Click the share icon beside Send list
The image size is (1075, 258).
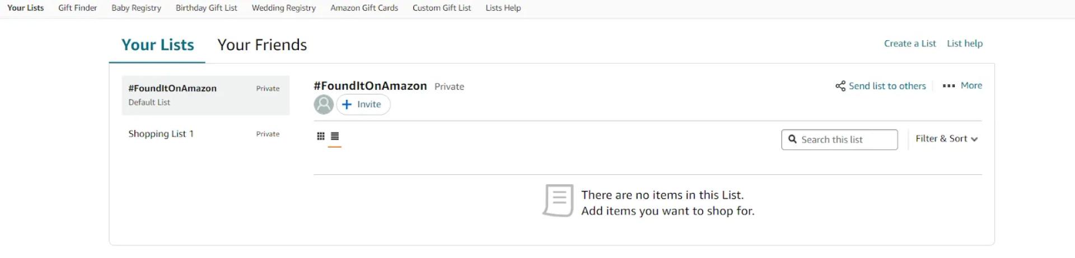[x=840, y=86]
